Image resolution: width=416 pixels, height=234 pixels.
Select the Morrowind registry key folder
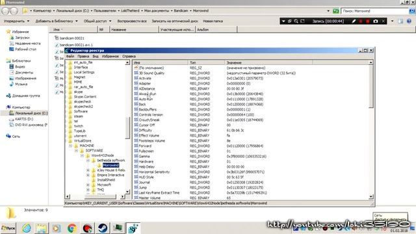[x=110, y=165]
